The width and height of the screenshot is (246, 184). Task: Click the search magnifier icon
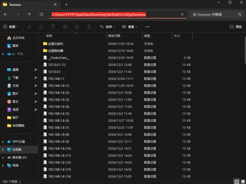(239, 14)
